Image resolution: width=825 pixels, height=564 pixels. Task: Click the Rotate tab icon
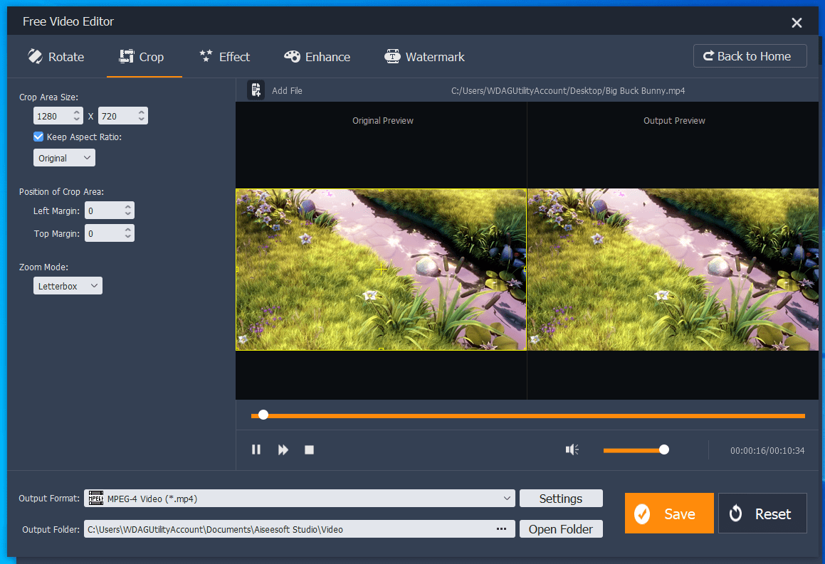(36, 56)
